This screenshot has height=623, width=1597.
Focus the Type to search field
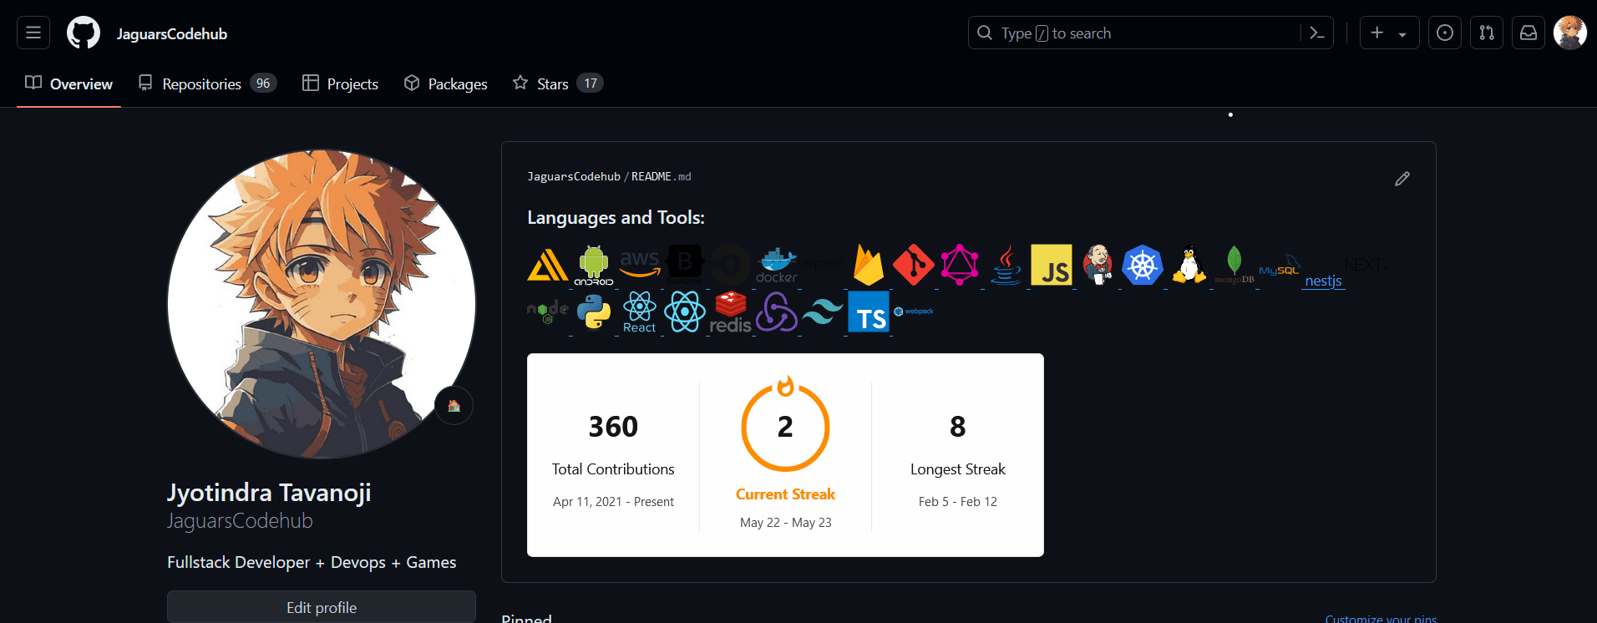tap(1136, 33)
